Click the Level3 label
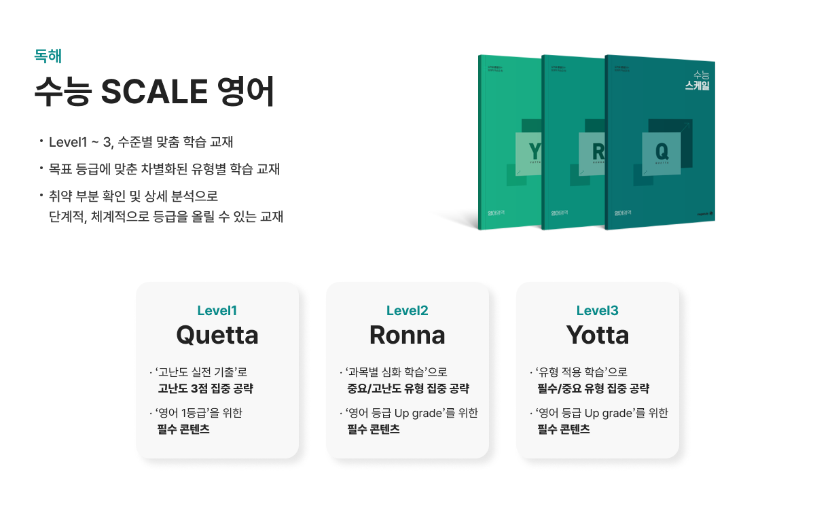The height and width of the screenshot is (506, 815). click(598, 311)
